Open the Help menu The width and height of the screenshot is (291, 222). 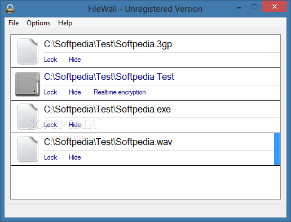click(x=65, y=23)
